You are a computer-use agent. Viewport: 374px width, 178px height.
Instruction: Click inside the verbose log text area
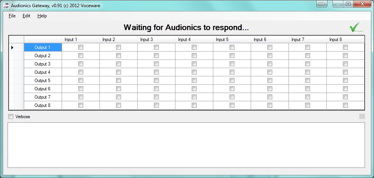pyautogui.click(x=186, y=145)
